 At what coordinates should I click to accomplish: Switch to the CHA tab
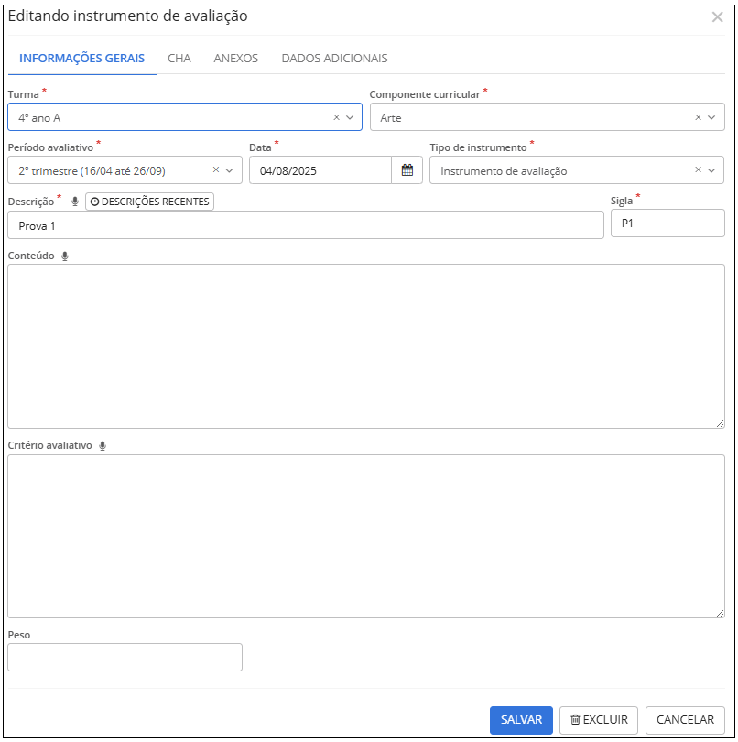(x=179, y=58)
